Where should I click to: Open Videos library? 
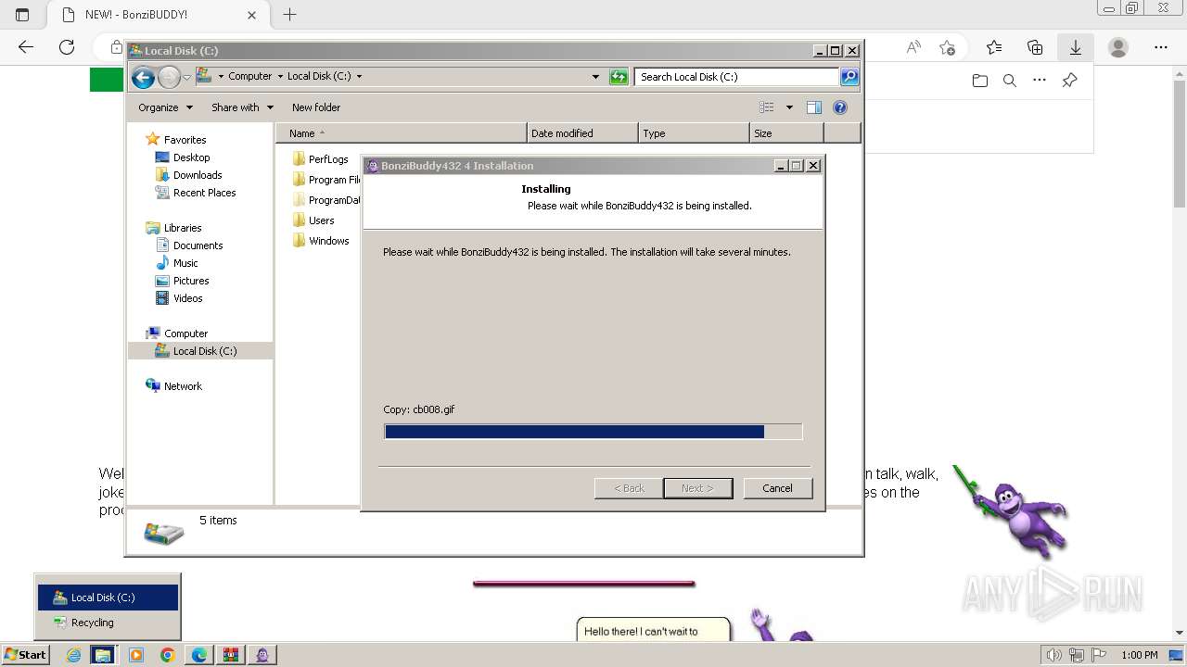[187, 298]
